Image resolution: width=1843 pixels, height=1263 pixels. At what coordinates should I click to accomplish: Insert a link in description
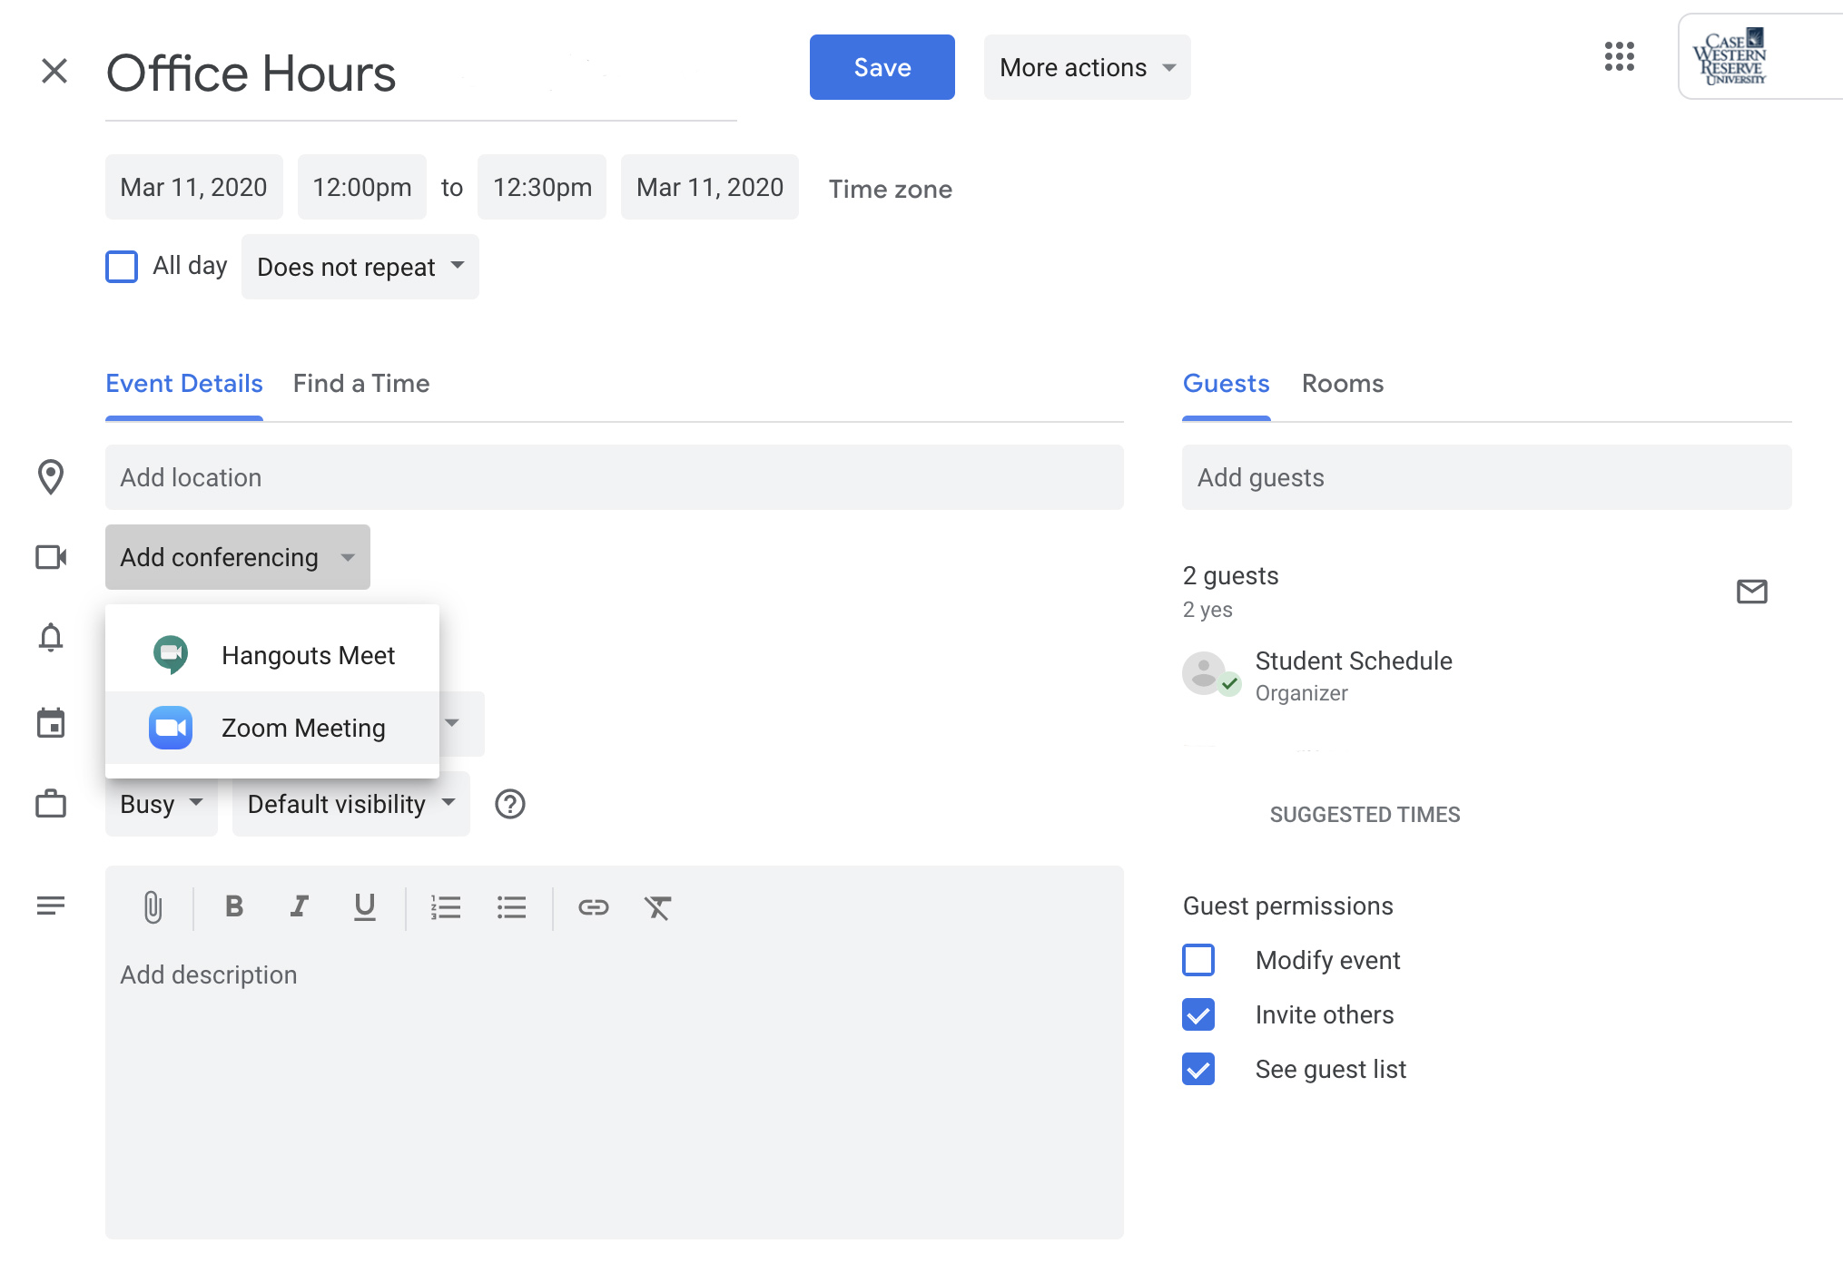[x=593, y=906]
